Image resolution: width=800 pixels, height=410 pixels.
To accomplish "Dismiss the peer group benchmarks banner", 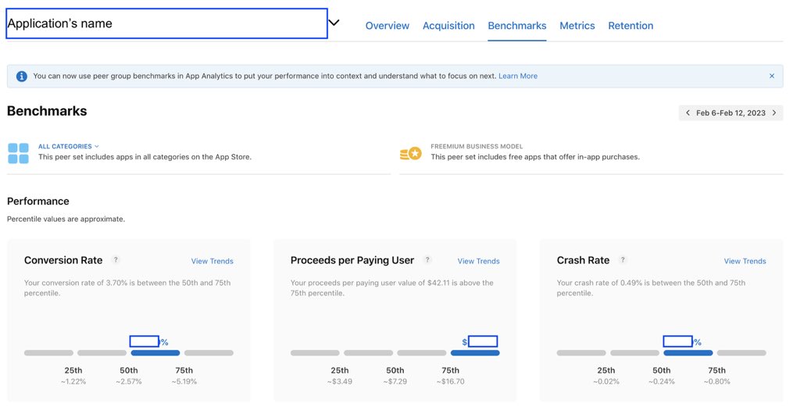I will [771, 76].
